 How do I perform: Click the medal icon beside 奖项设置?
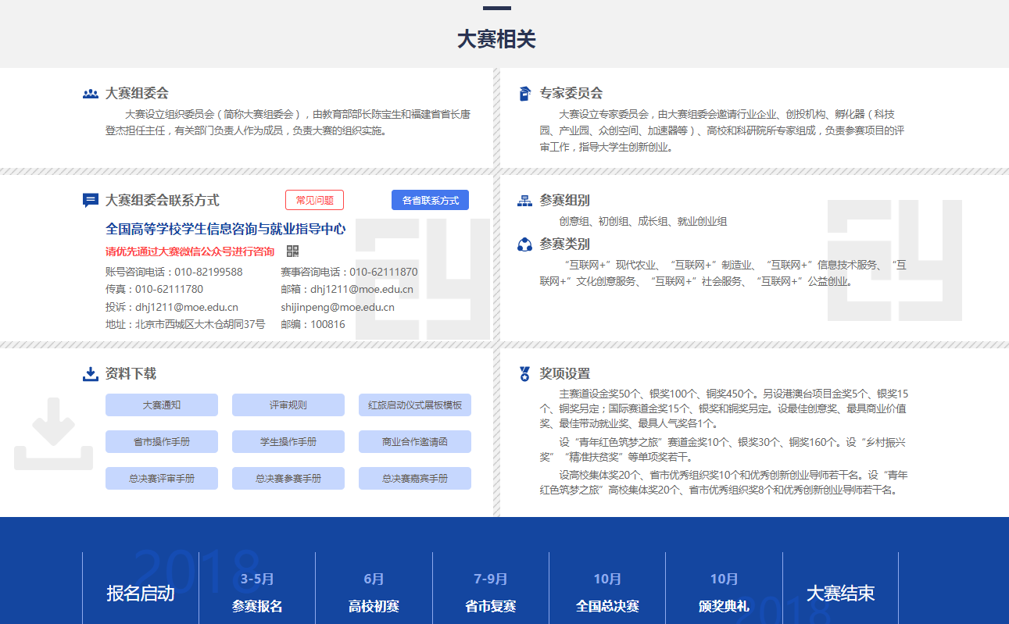coord(524,374)
